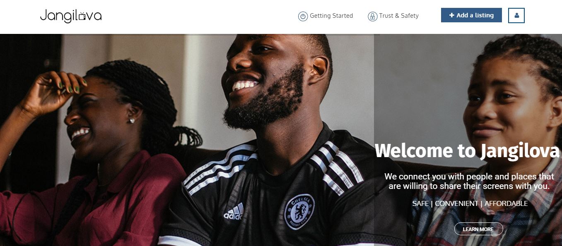Click the word CONVENIENT in the hero banner
Image resolution: width=562 pixels, height=246 pixels.
456,203
